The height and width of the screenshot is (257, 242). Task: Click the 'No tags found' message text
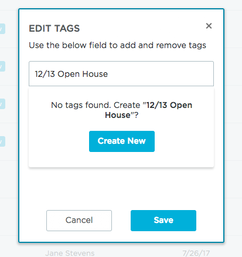click(x=81, y=105)
